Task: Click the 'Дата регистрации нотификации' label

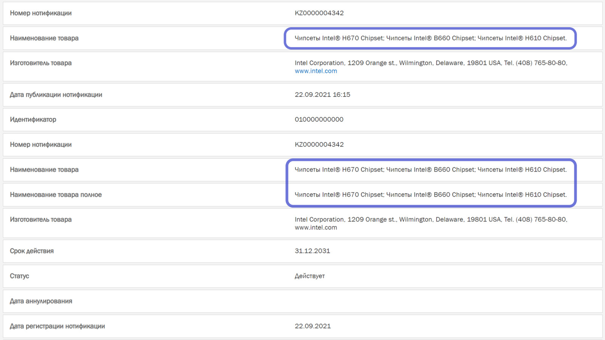Action: (57, 326)
